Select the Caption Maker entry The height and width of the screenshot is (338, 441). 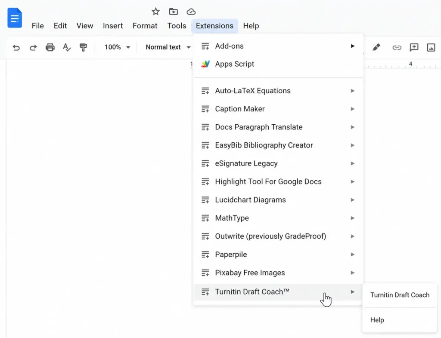(278, 109)
